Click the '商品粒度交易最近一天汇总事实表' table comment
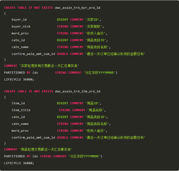This screenshot has width=179, height=171. pos(46,149)
